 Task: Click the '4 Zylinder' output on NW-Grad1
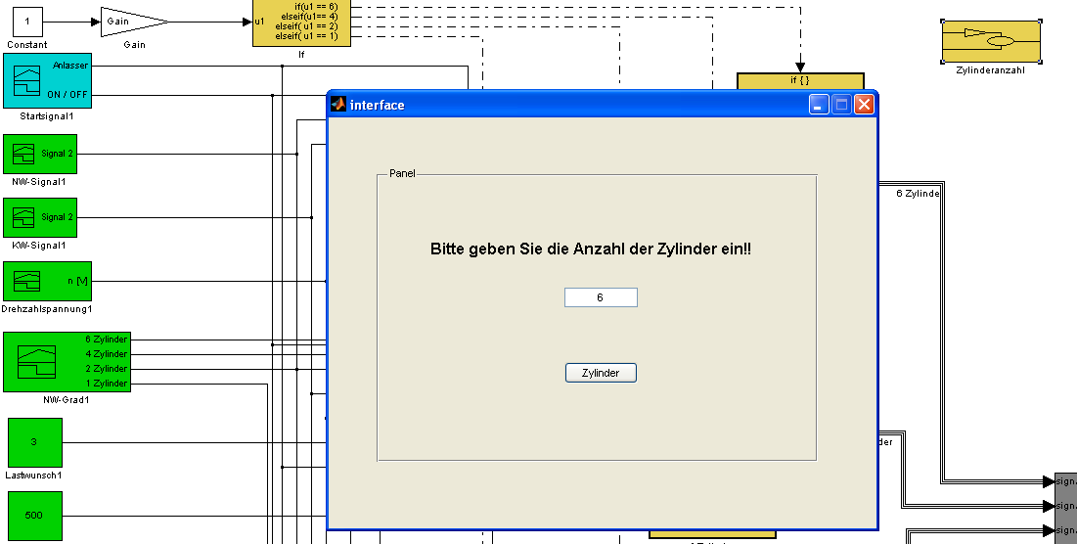pos(107,354)
